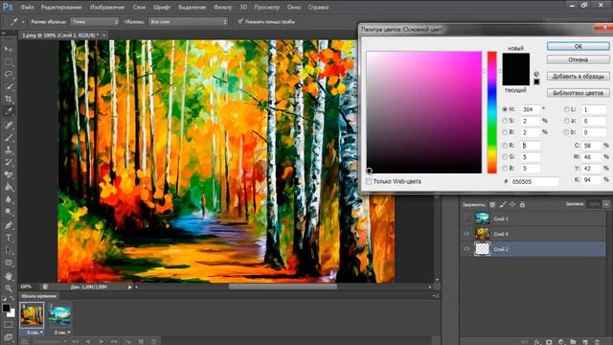Select the Eyedropper tool in the toolbox
Screen dimensions: 613x345
(9, 111)
